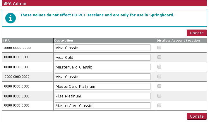Image resolution: width=209 pixels, height=122 pixels.
Task: Enable Disallow checkbox for first MasterCard Classic
Action: pos(159,67)
